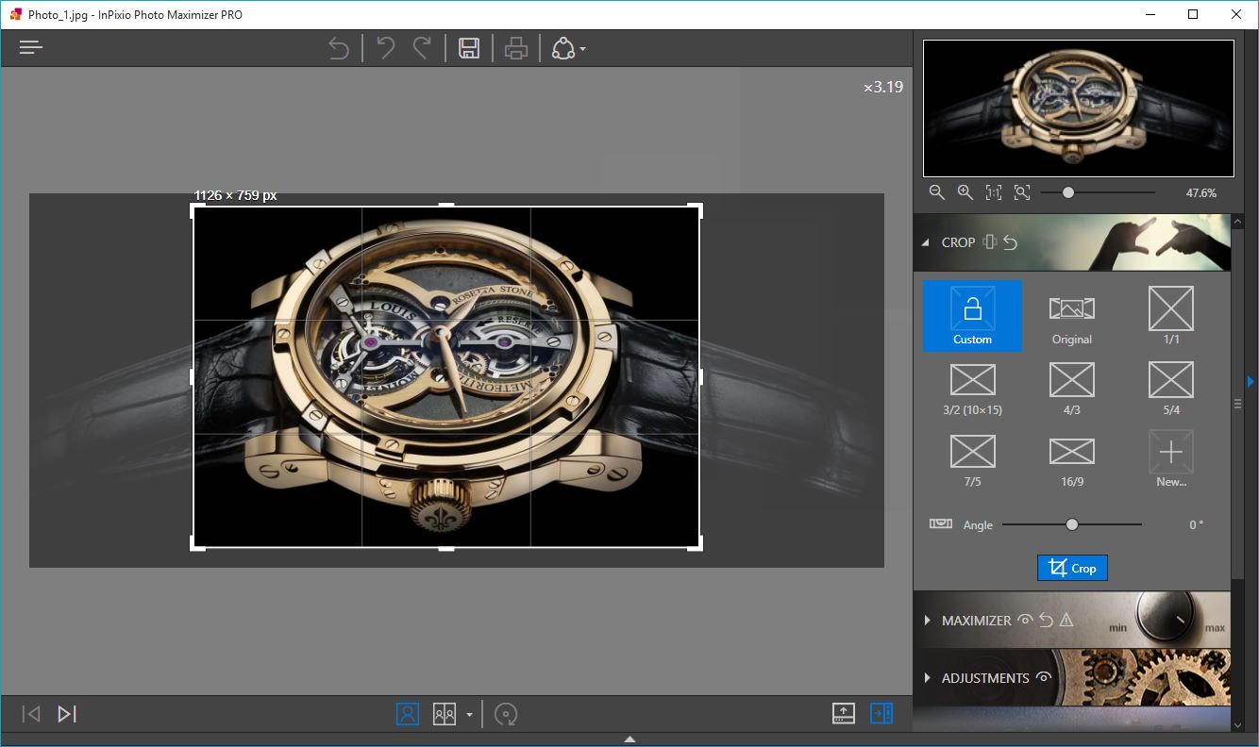The height and width of the screenshot is (747, 1259).
Task: Toggle MAXIMIZER preview eye icon
Action: point(1026,621)
